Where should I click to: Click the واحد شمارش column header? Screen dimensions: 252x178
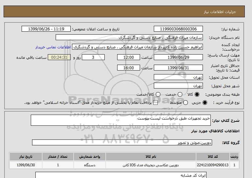click(90, 157)
